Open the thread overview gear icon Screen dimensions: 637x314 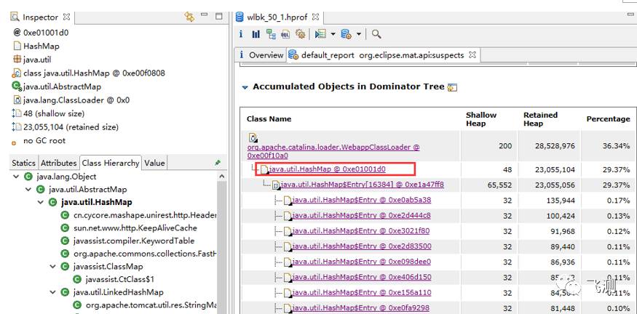[300, 34]
